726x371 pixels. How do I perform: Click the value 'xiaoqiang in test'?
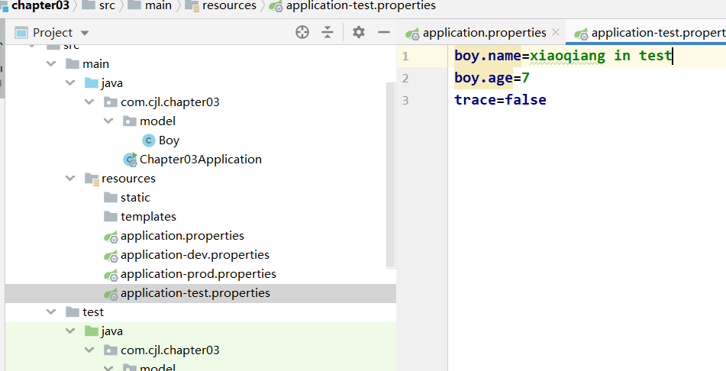601,56
